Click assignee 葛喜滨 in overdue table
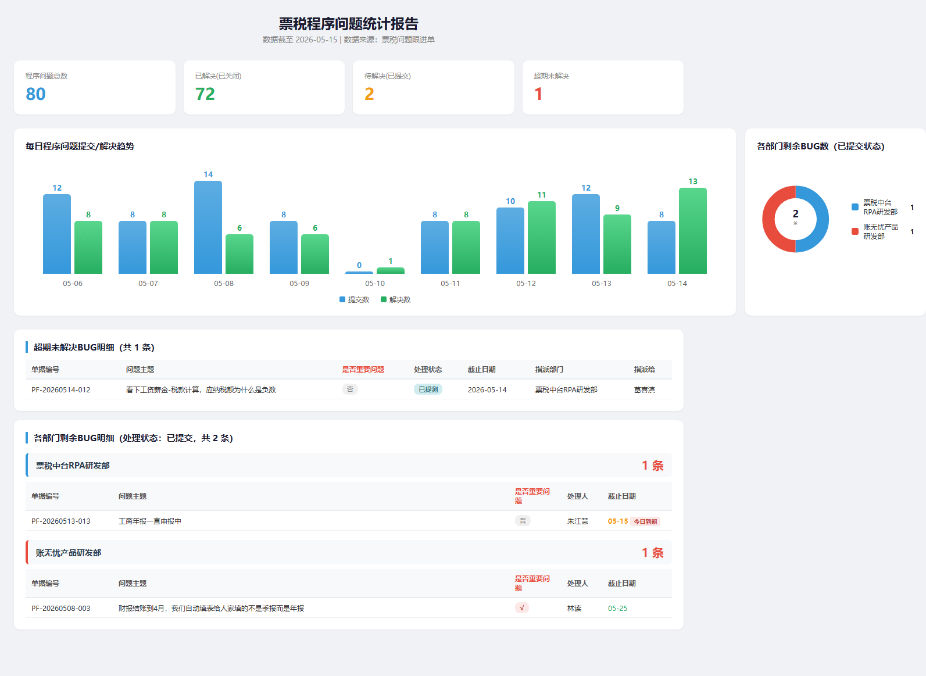926x676 pixels. point(645,390)
